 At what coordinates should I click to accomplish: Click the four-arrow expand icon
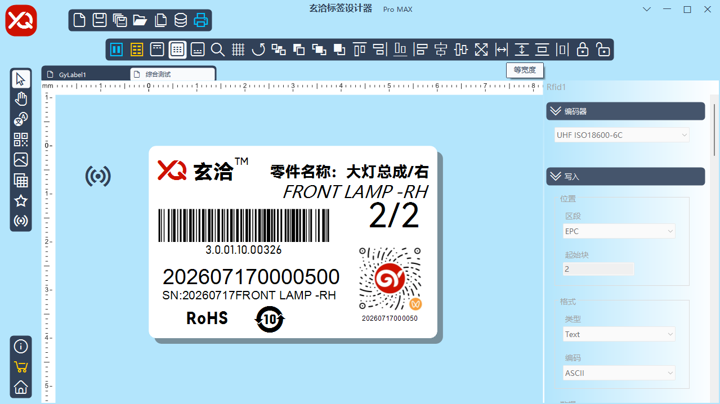pos(481,50)
